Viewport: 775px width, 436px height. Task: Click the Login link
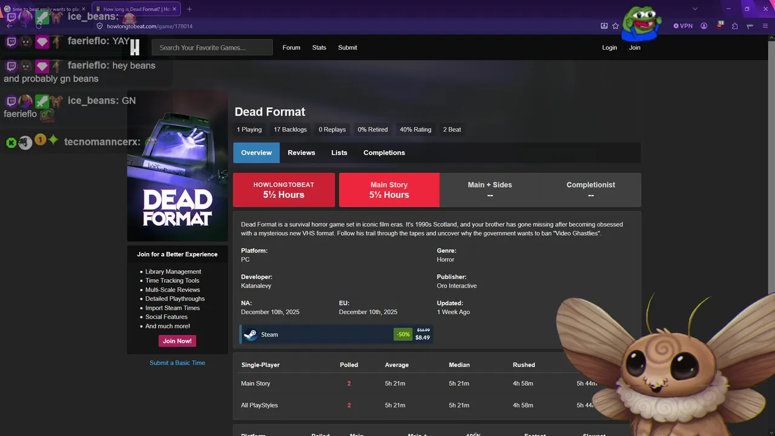click(610, 47)
